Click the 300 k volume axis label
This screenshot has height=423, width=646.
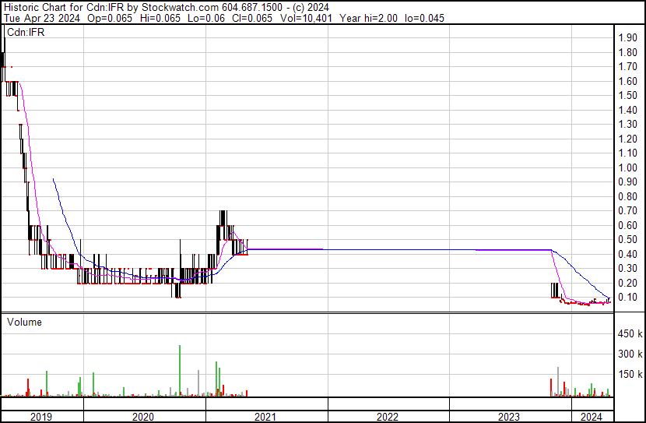629,354
